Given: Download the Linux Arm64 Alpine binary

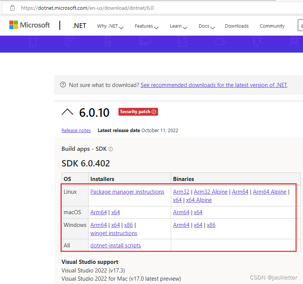Looking at the screenshot, I should (x=269, y=192).
